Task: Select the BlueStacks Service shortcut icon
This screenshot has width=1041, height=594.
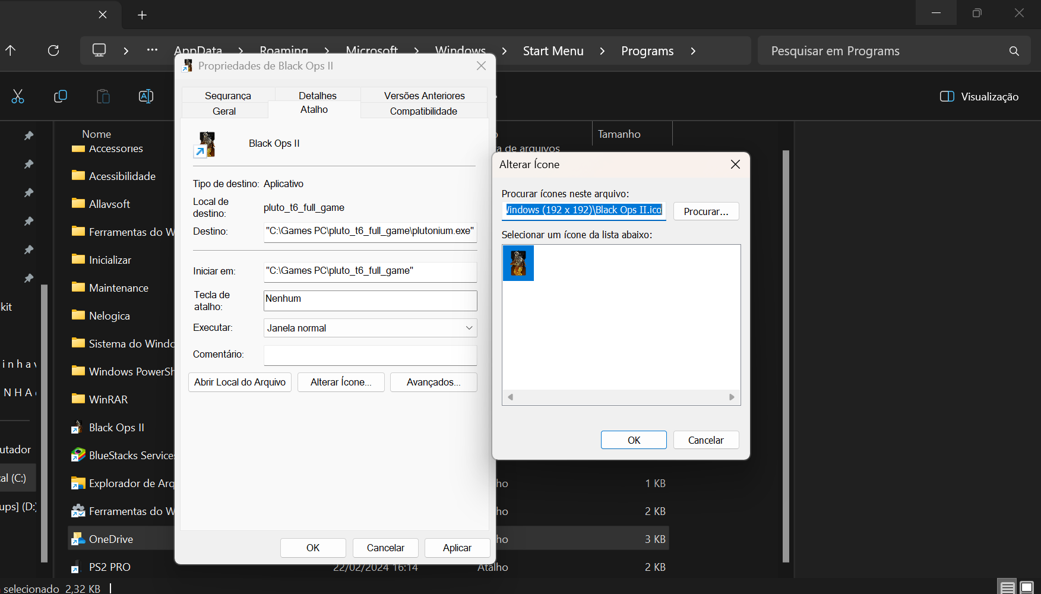Action: coord(78,456)
